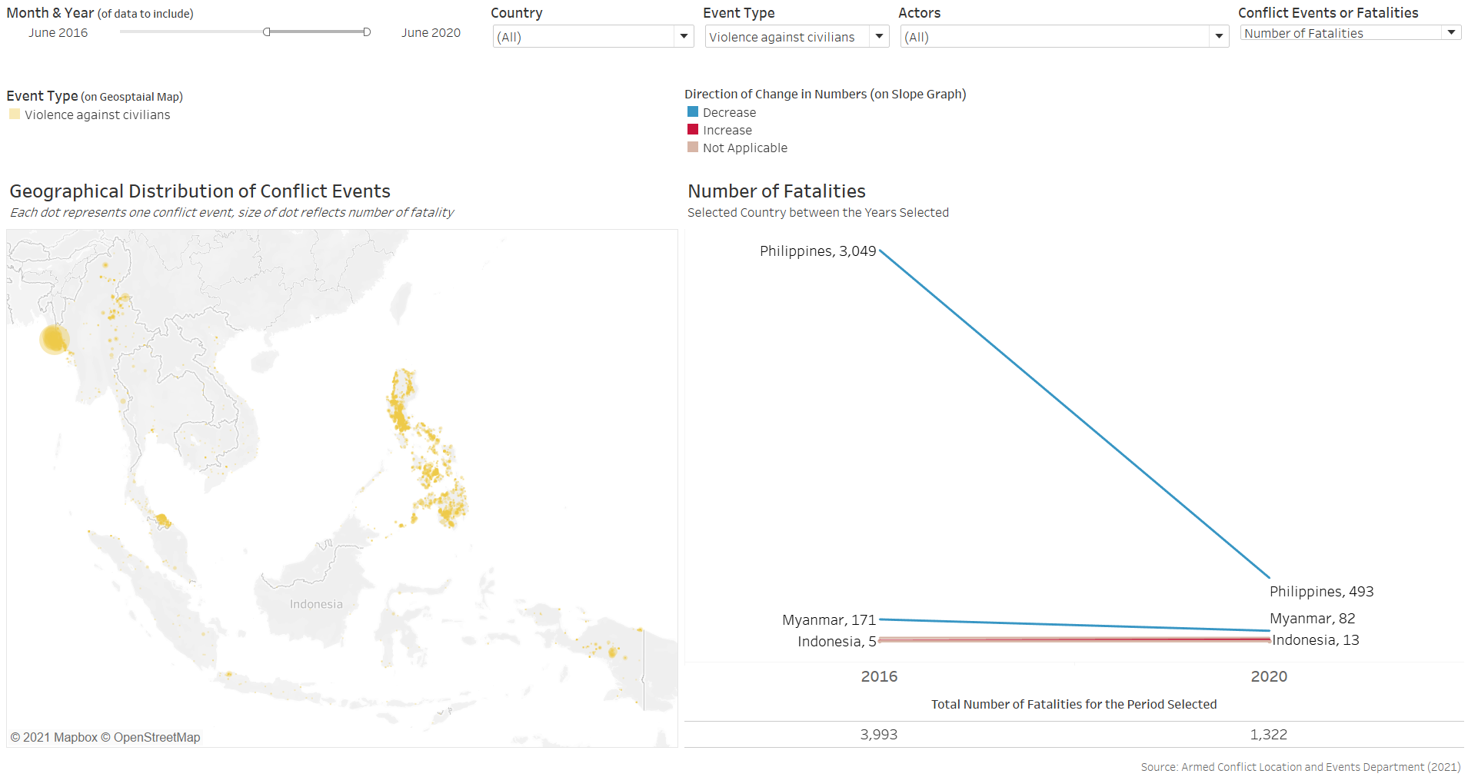Click the 2020 total fatalities value 1,322
This screenshot has width=1468, height=777.
click(1268, 734)
